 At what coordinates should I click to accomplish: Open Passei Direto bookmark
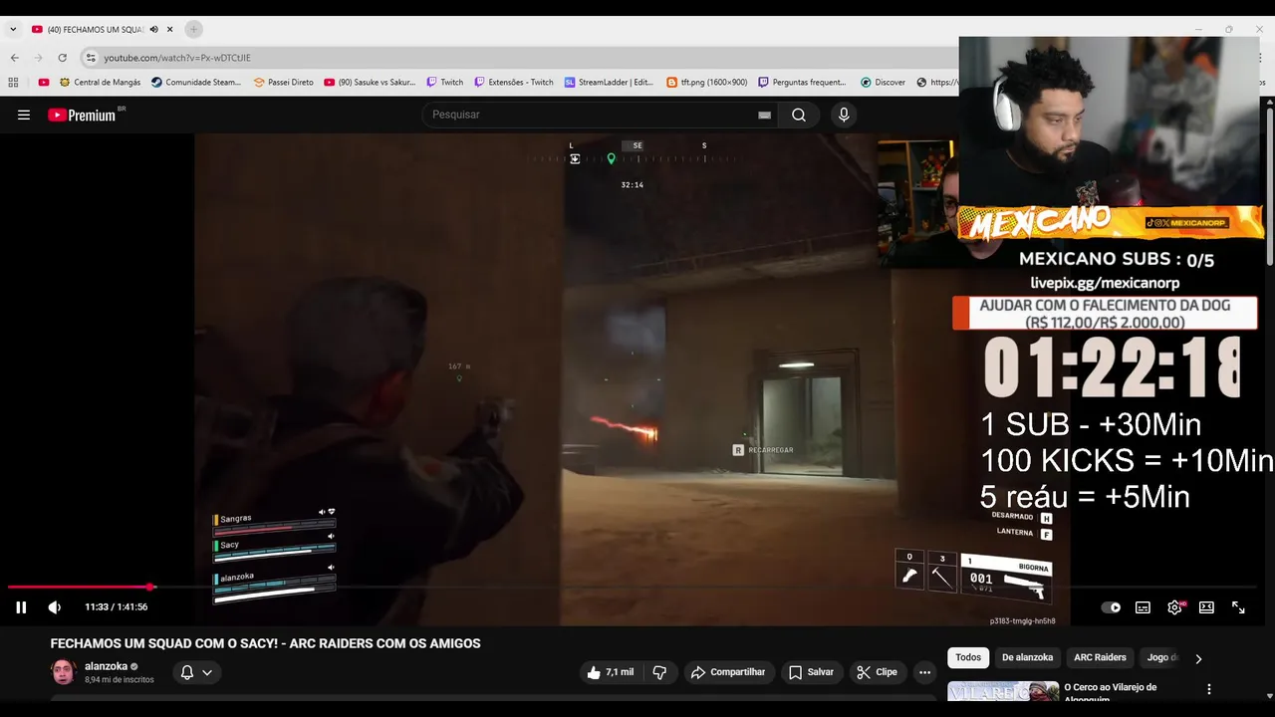coord(284,83)
